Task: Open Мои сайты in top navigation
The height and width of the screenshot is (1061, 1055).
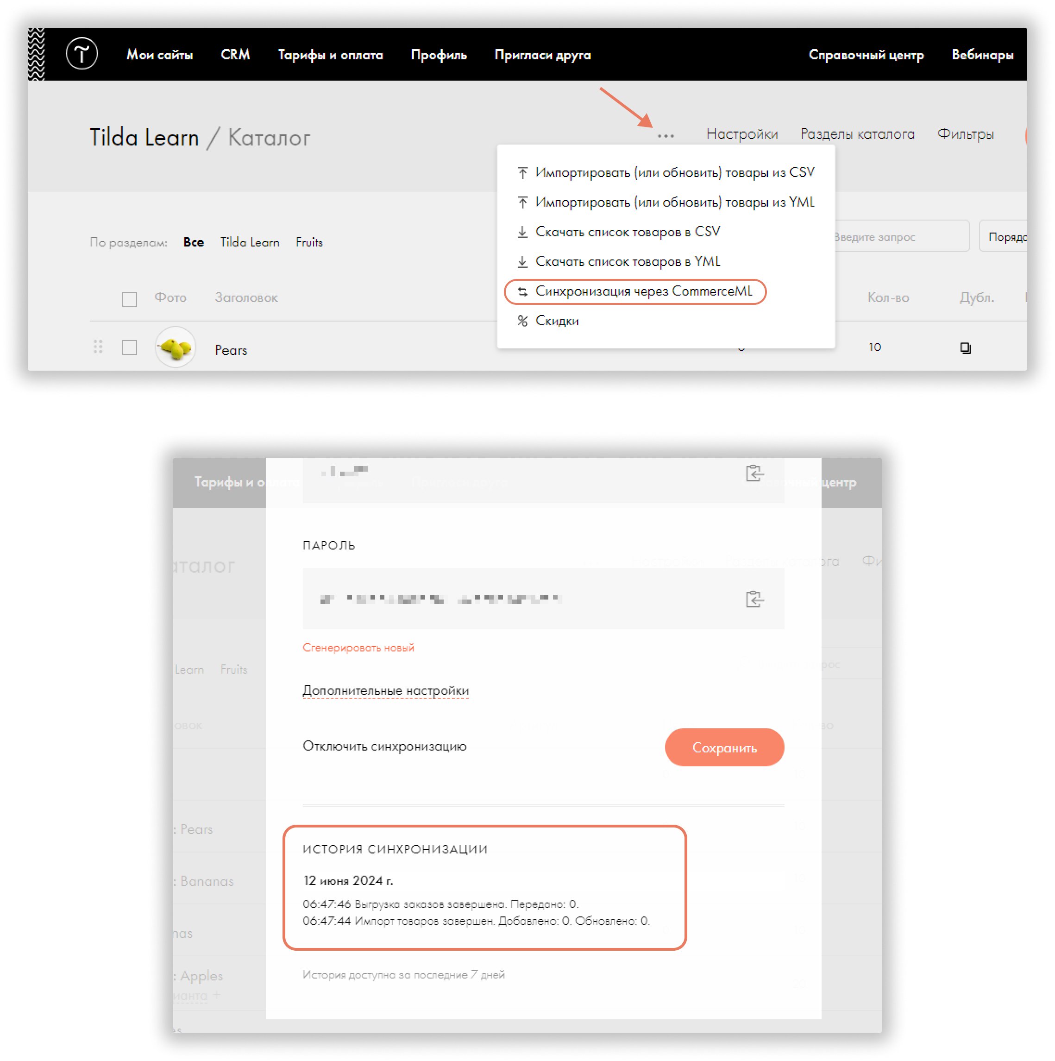Action: 159,55
